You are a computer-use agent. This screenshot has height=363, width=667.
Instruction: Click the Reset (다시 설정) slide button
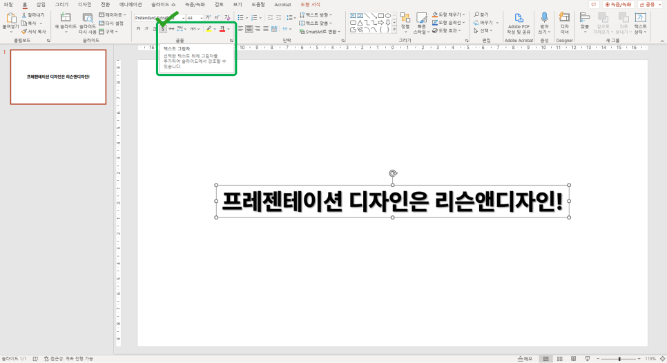tap(111, 23)
